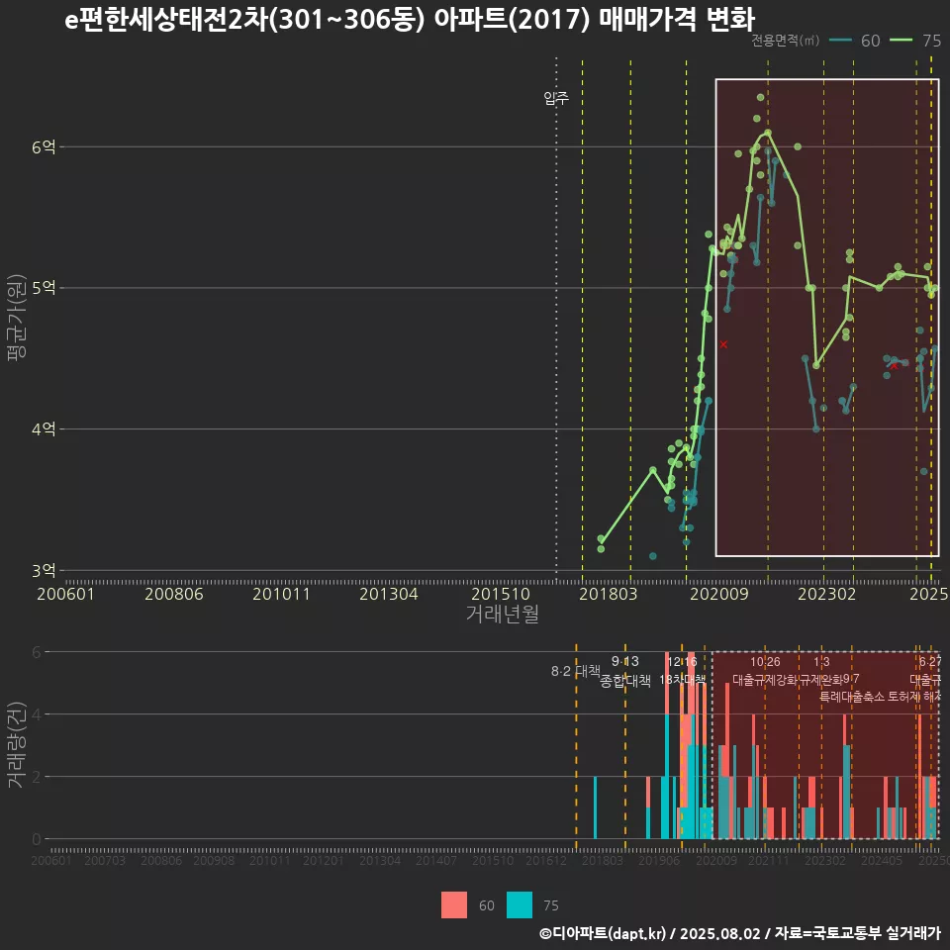Image resolution: width=950 pixels, height=950 pixels.
Task: Click the 8·2 대책 policy annotation
Action: [x=576, y=671]
